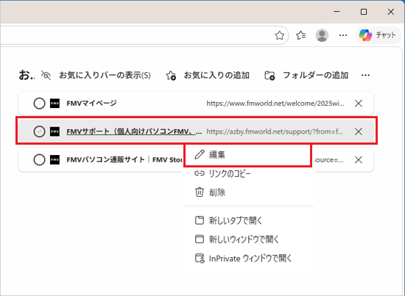Minimize the Edge window
The image size is (405, 296).
[337, 12]
